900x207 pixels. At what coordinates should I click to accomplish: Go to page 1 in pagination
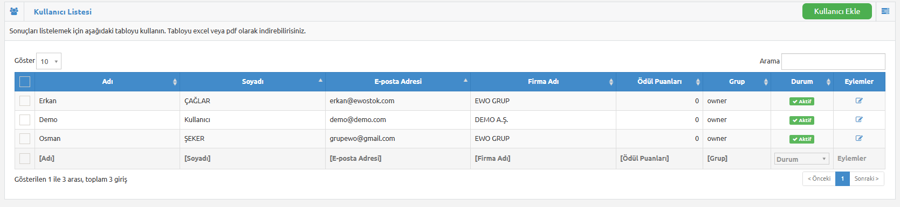842,179
